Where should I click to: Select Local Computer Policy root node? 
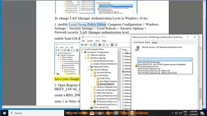pos(94,49)
